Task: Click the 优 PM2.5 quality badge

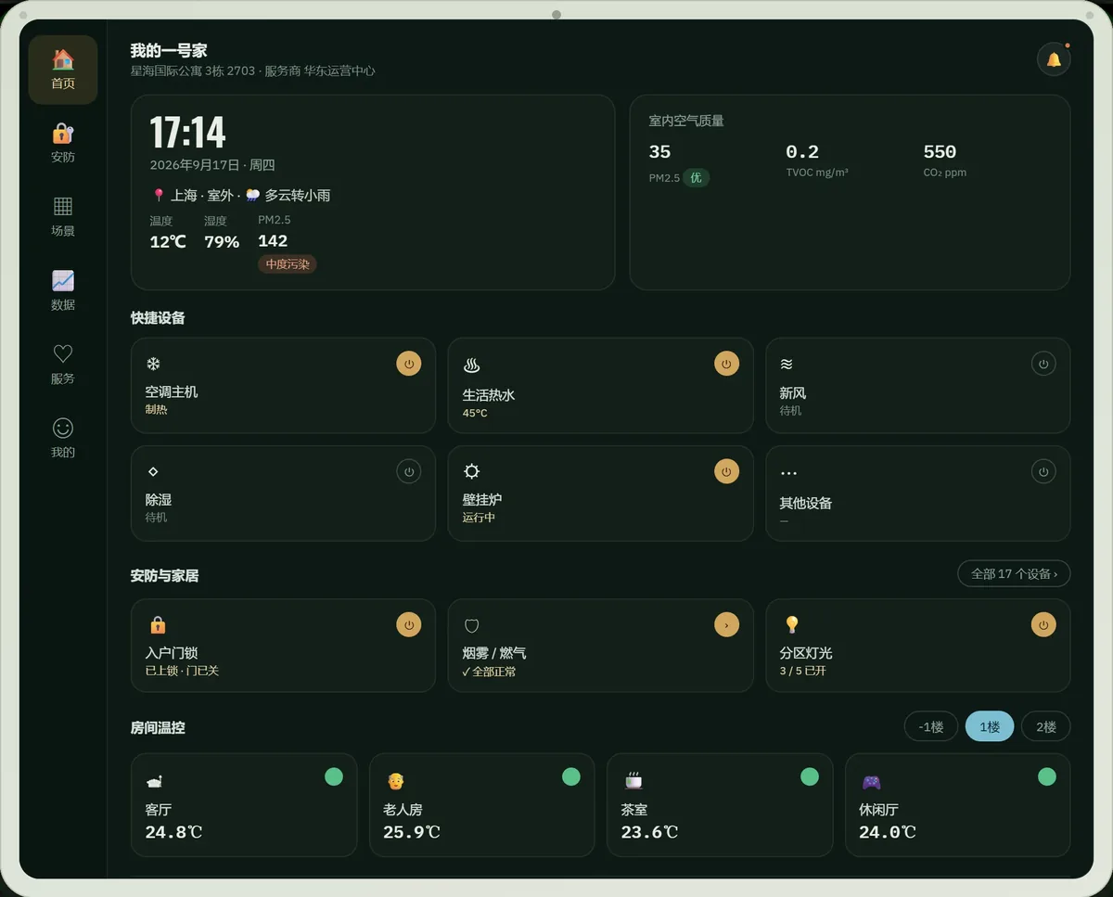Action: 697,177
